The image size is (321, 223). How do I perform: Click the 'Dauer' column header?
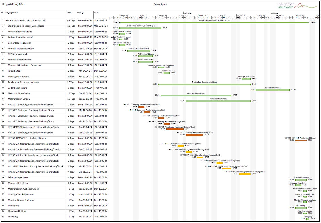tap(68, 12)
